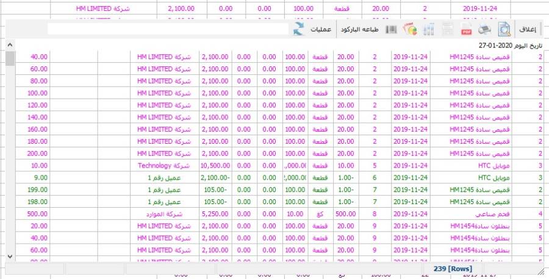Image resolution: width=549 pixels, height=279 pixels.
Task: Click the إغلاق close button
Action: [x=527, y=29]
